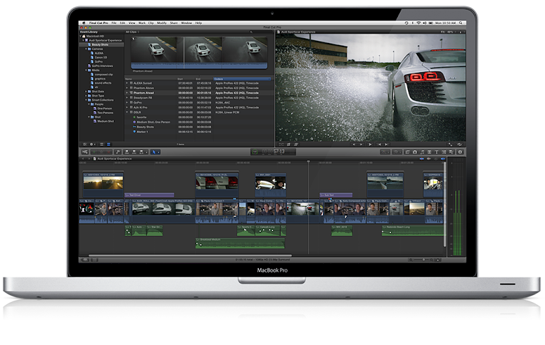Select the Steadycam R8 clip row
Image resolution: width=545 pixels, height=345 pixels.
(x=198, y=97)
